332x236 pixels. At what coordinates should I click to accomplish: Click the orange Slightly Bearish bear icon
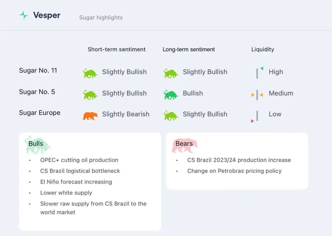pos(90,115)
